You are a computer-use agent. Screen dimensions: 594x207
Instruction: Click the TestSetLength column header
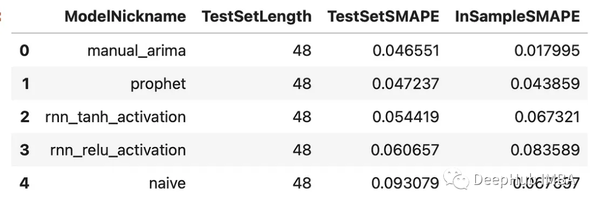256,17
